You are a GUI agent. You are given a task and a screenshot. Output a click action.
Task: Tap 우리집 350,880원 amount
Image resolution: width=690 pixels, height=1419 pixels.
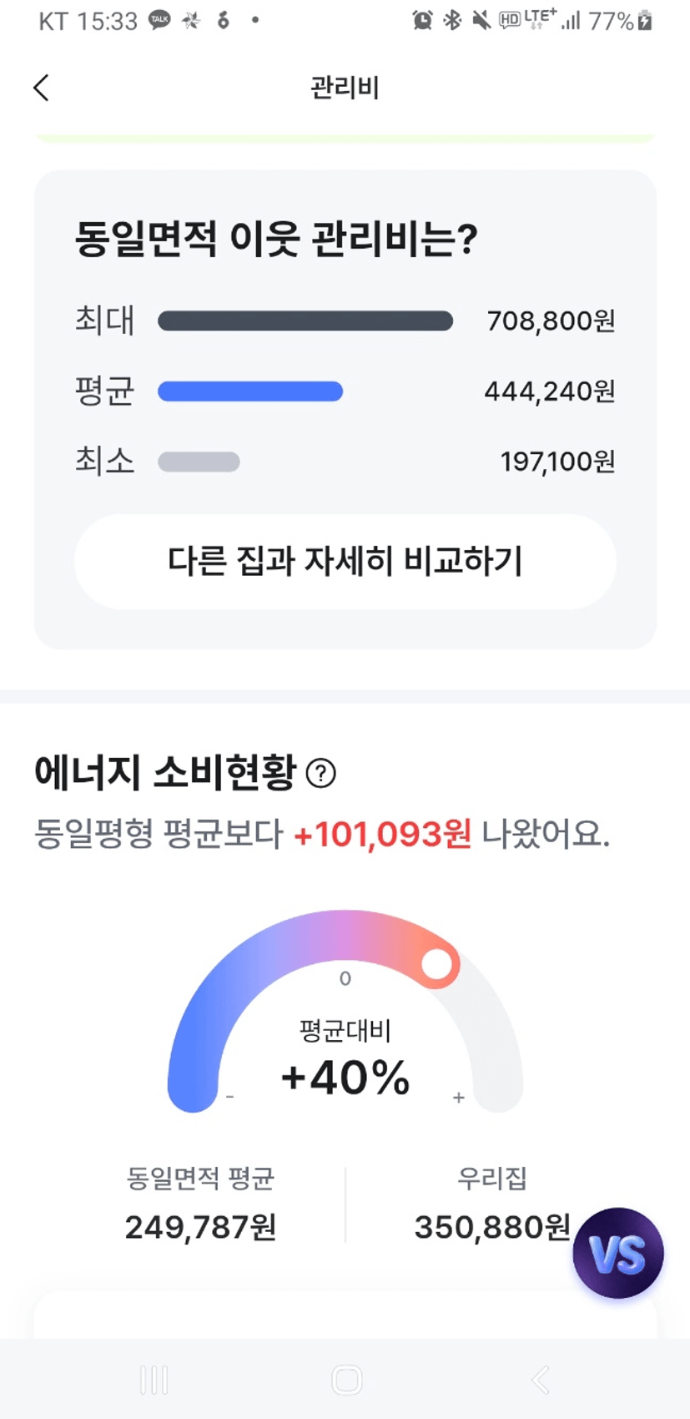coord(492,1227)
